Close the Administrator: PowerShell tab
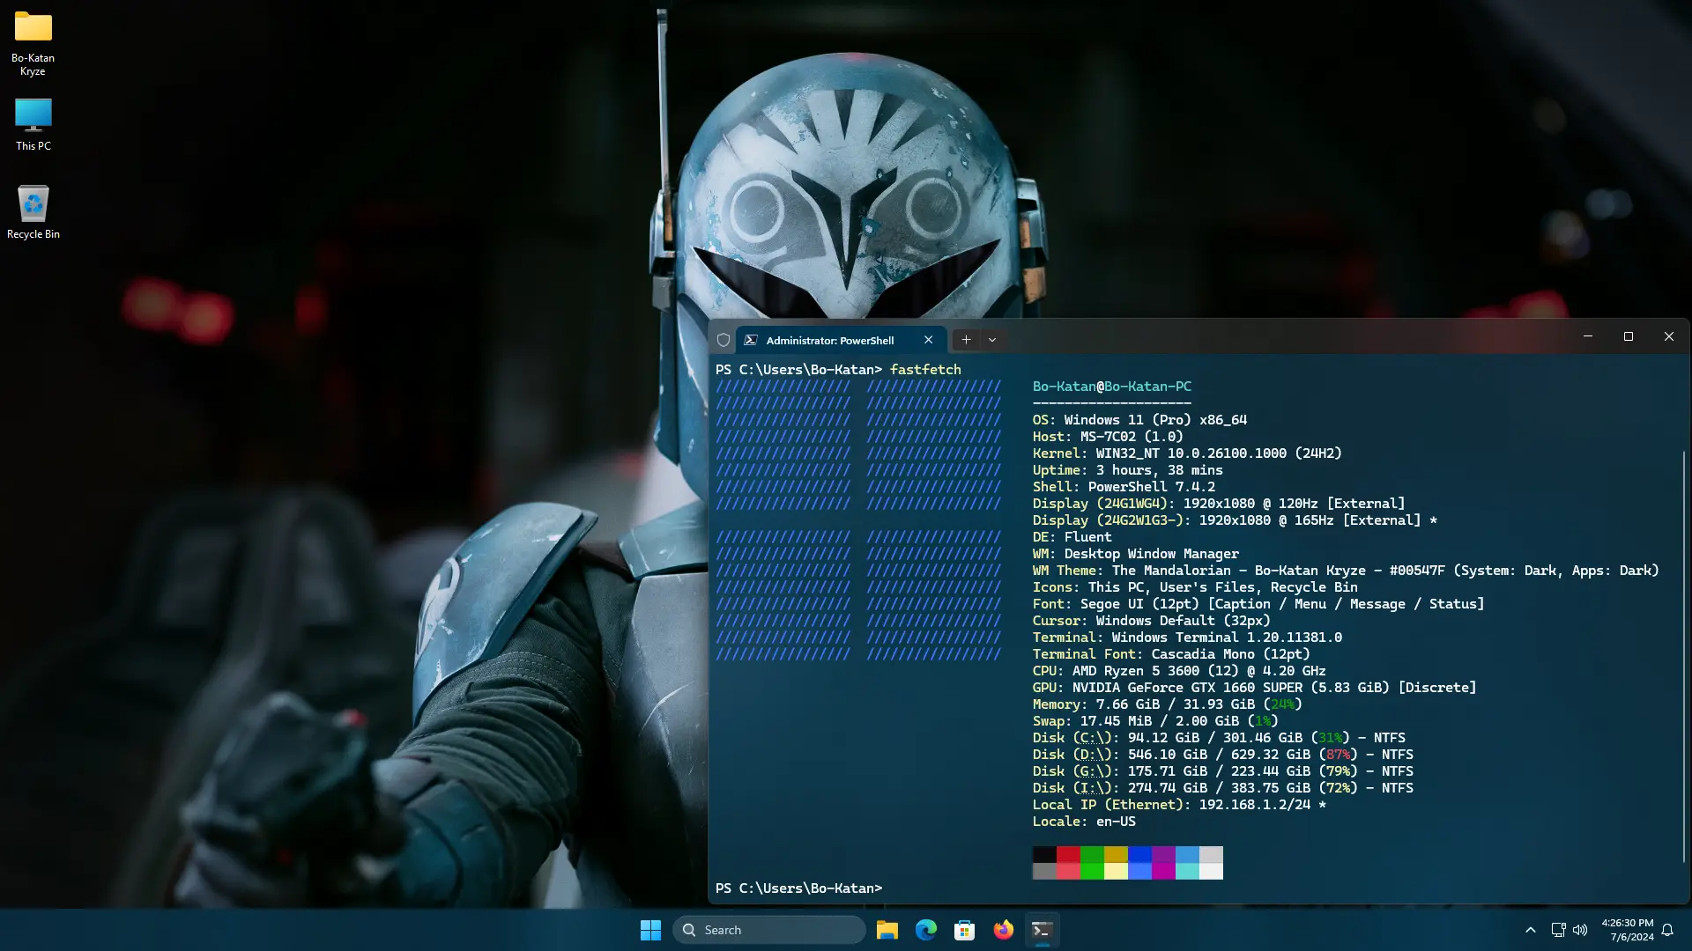The width and height of the screenshot is (1692, 951). (x=928, y=340)
